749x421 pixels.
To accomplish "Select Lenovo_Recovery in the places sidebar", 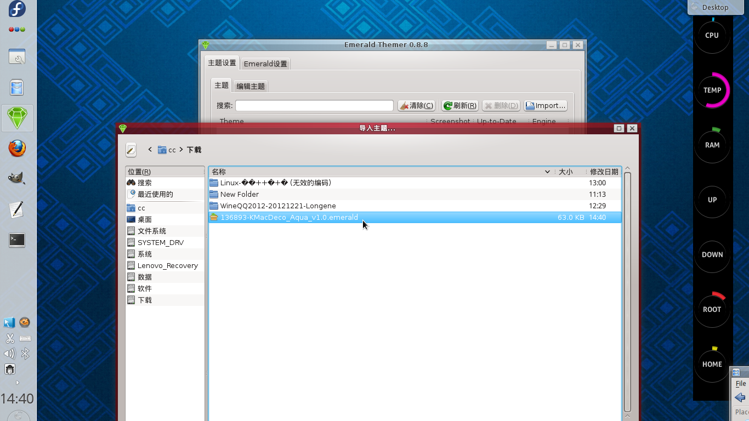I will pyautogui.click(x=165, y=265).
